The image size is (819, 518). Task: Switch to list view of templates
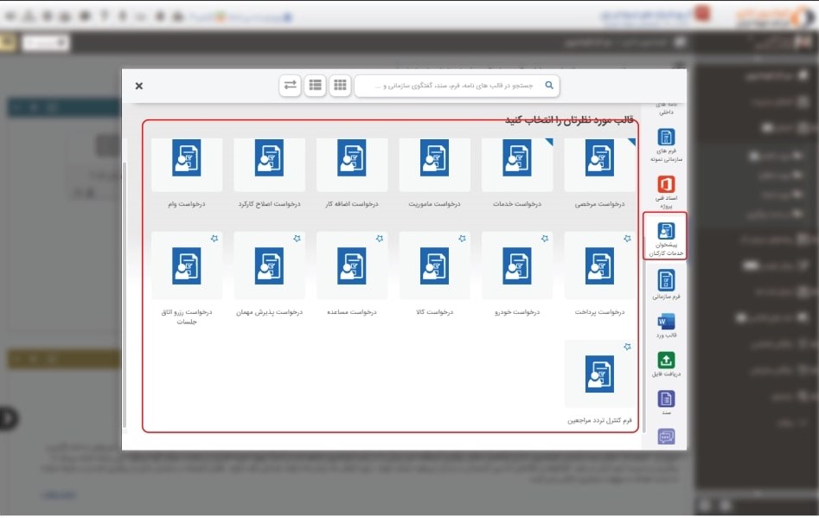[x=315, y=85]
